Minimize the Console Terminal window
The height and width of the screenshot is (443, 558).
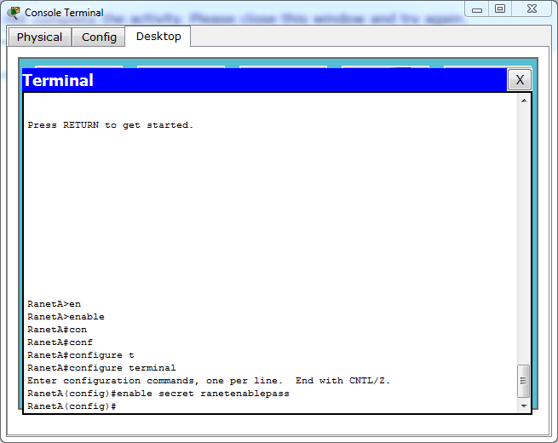pyautogui.click(x=477, y=9)
